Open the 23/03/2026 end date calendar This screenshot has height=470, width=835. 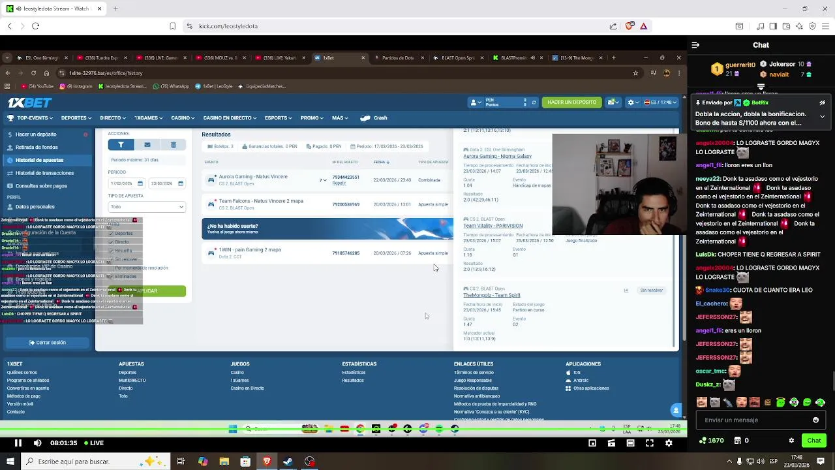(x=179, y=183)
